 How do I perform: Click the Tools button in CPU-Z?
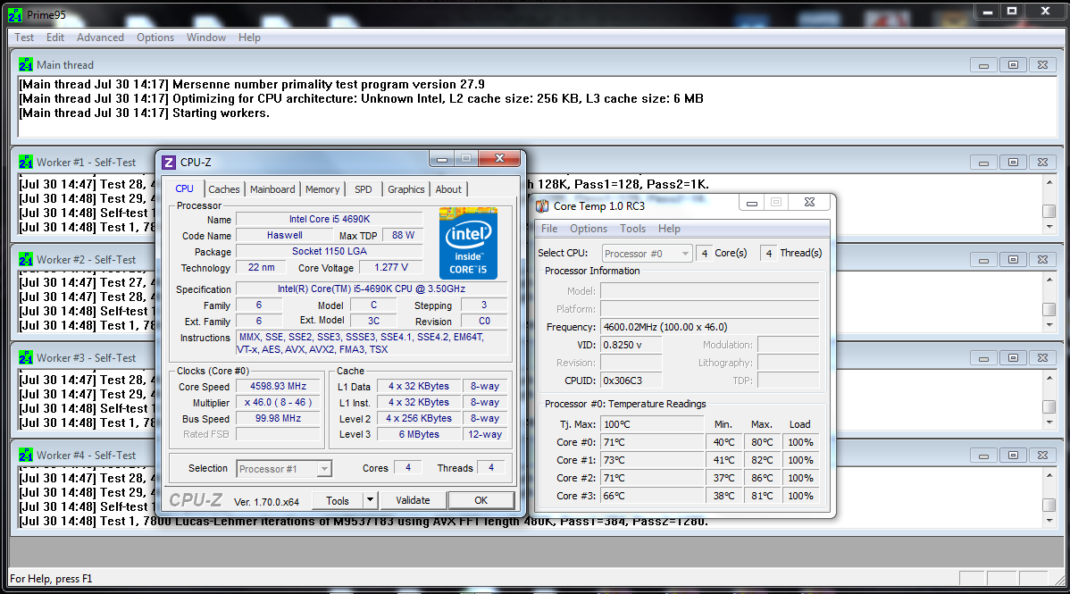337,500
